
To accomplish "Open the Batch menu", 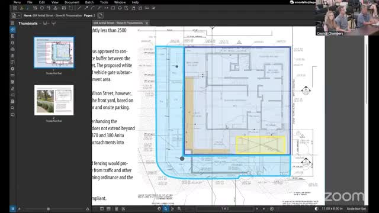I will click(89, 2).
